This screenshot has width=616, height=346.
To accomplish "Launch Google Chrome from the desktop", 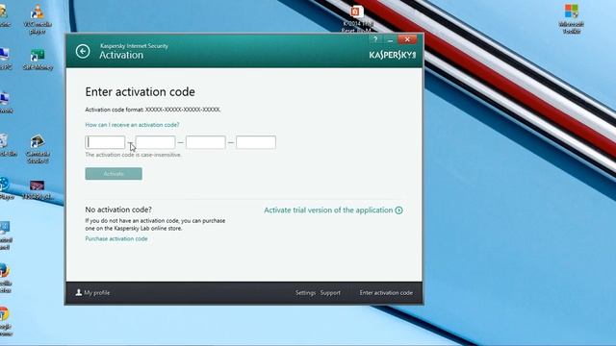I will (x=5, y=321).
